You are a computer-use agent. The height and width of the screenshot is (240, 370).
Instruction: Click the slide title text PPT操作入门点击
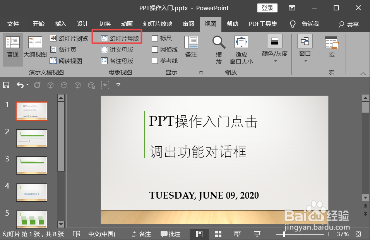203,122
